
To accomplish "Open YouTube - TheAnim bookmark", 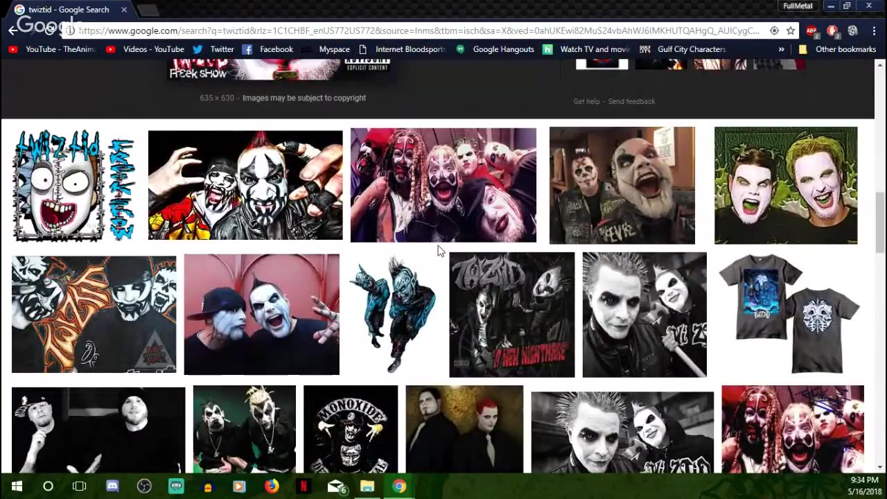I will coord(51,49).
